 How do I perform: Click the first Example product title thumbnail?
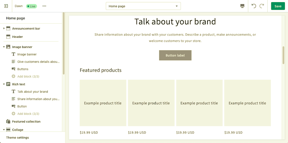103,103
